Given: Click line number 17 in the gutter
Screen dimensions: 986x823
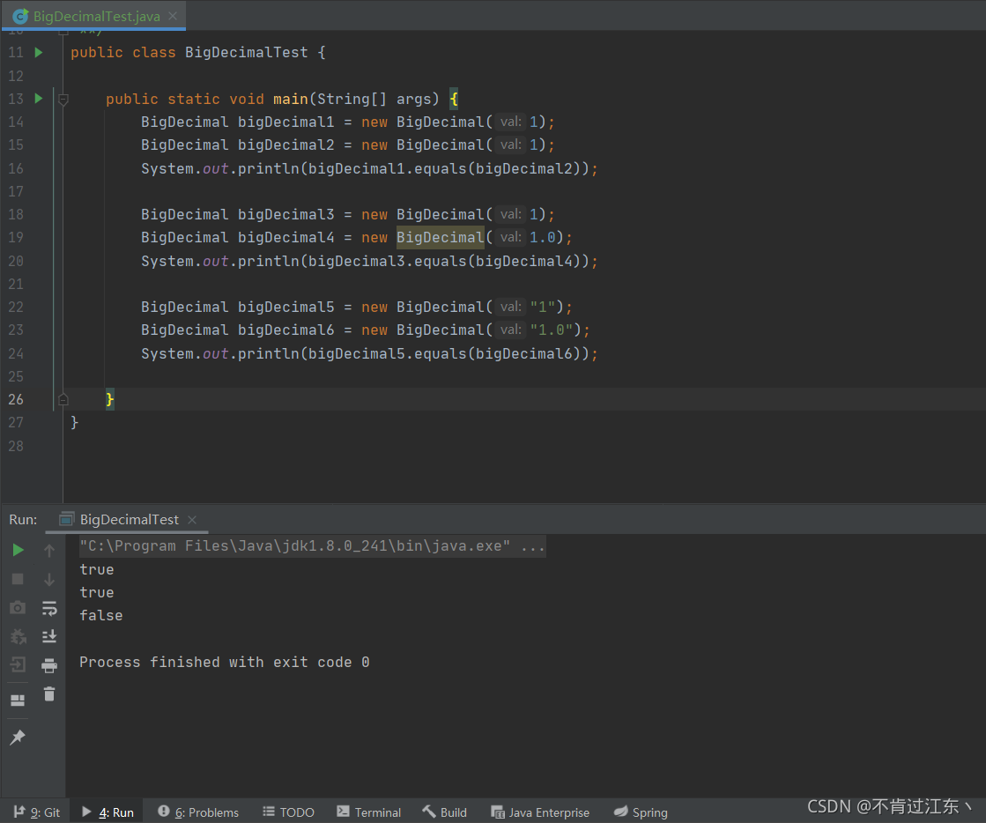Looking at the screenshot, I should pos(16,191).
